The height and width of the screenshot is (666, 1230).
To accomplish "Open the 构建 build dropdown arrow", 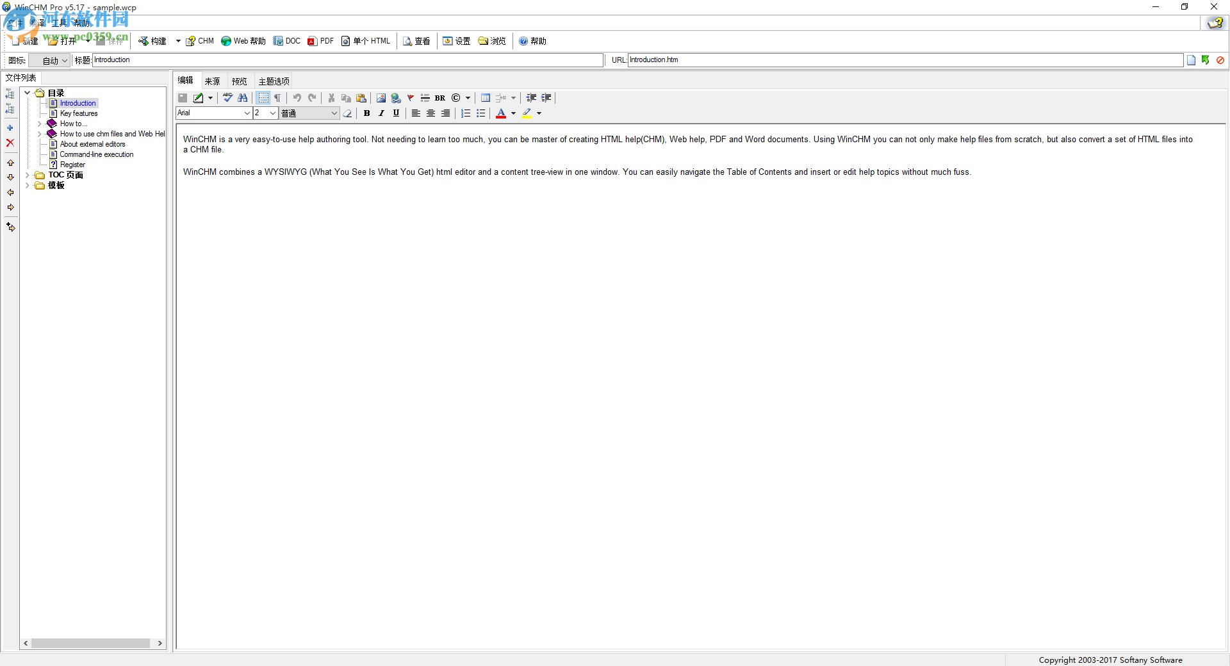I will click(178, 41).
